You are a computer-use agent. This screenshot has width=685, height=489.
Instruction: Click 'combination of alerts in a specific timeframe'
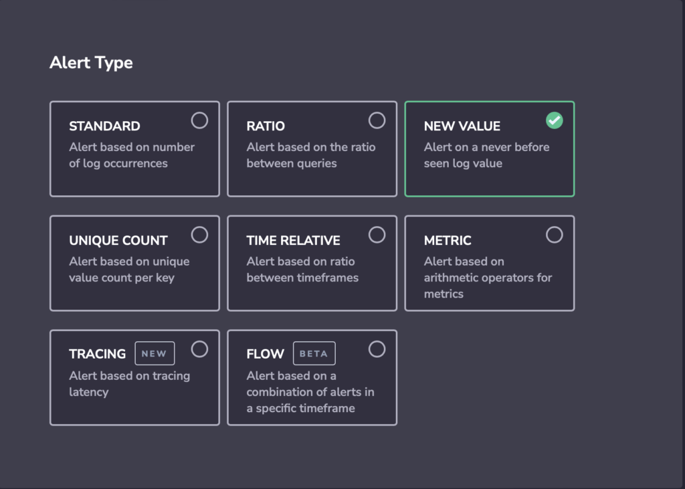click(310, 400)
